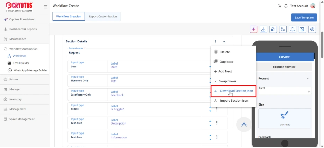Switch to Report Customization tab
The image size is (324, 148).
(x=103, y=17)
